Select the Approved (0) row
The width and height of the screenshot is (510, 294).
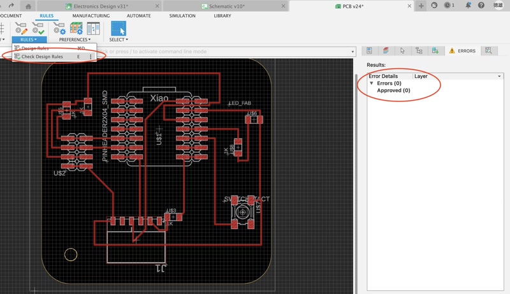point(393,91)
